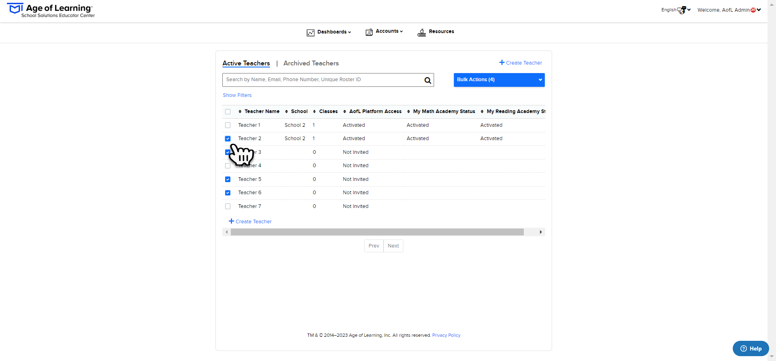Image resolution: width=776 pixels, height=361 pixels.
Task: Open the Privacy Policy link
Action: (x=446, y=335)
